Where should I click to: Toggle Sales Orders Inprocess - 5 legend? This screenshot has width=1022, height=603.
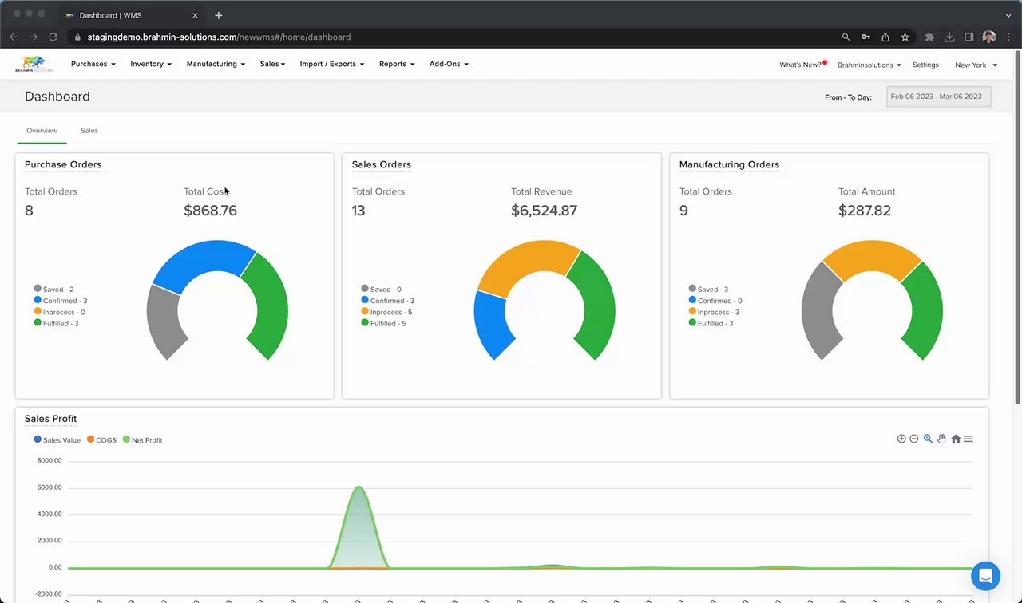pos(386,312)
